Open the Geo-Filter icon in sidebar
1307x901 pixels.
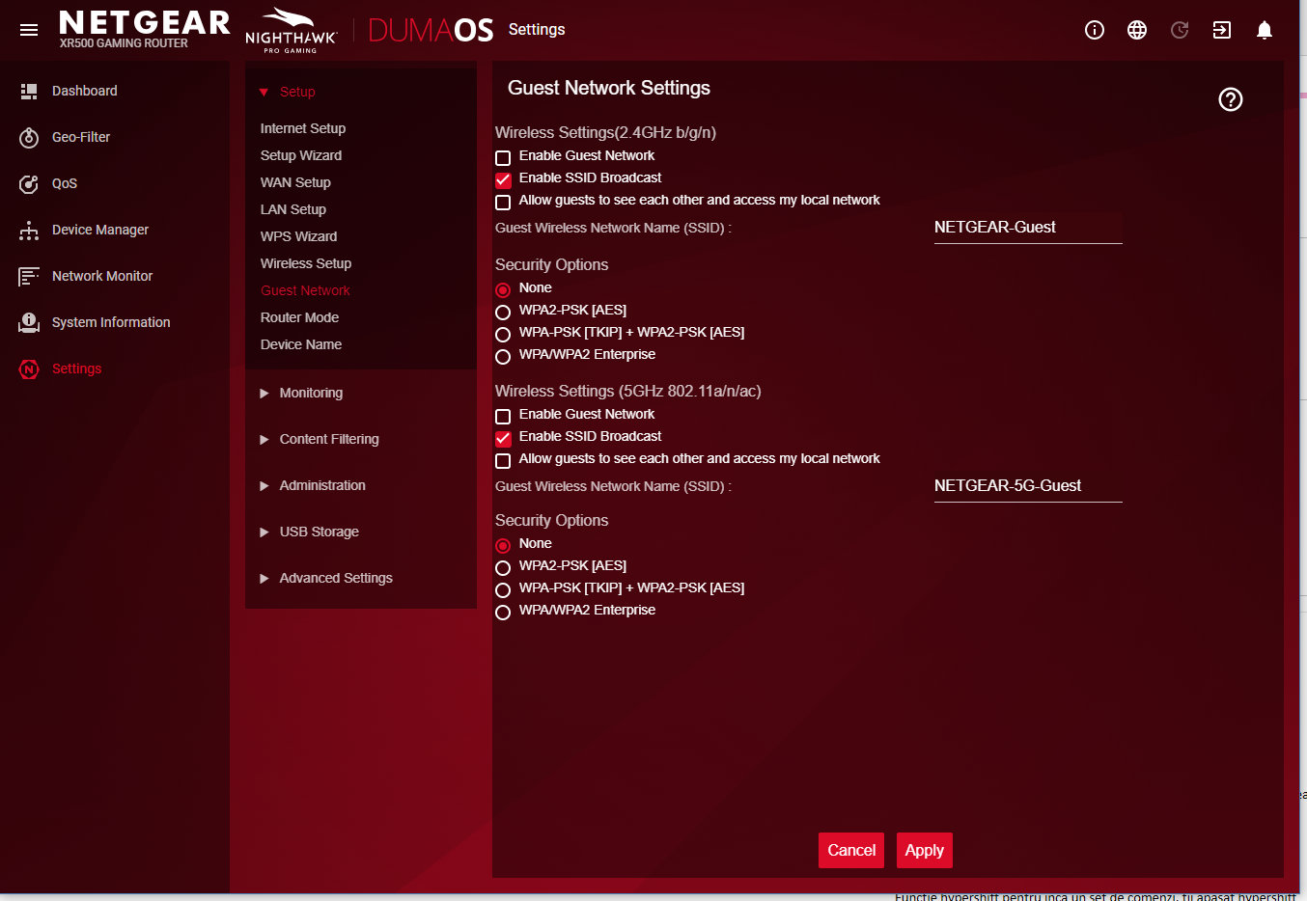[29, 138]
